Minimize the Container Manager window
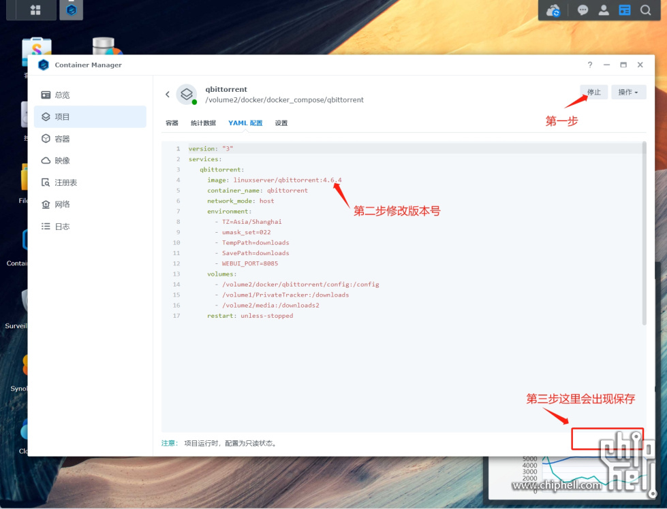Screen dimensions: 667x509 (606, 65)
